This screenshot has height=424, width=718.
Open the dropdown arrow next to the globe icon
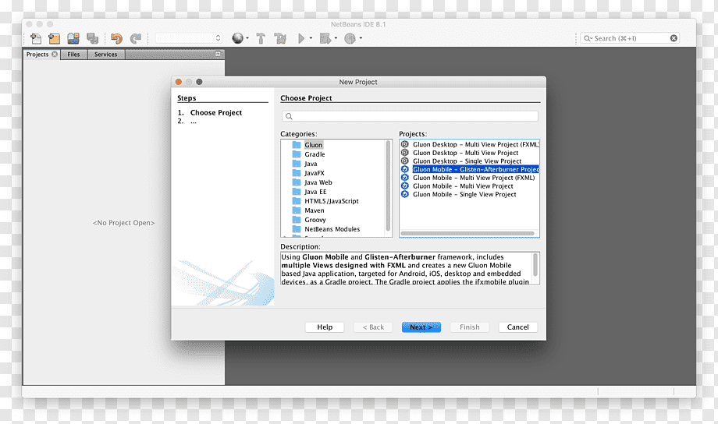[x=247, y=38]
